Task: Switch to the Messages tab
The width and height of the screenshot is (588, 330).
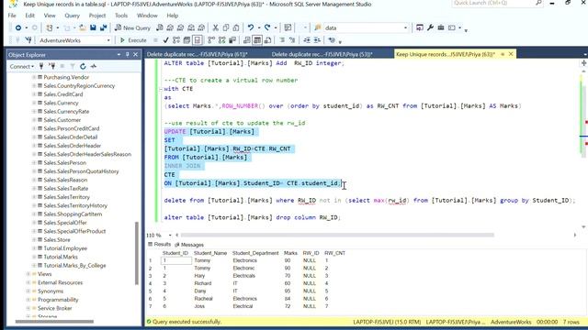Action: click(x=189, y=245)
